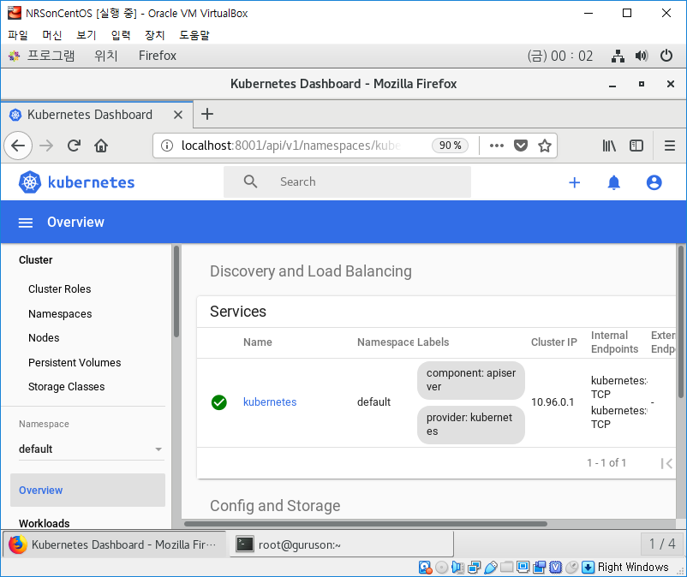Open the 입력 menu
687x577 pixels.
pos(121,35)
